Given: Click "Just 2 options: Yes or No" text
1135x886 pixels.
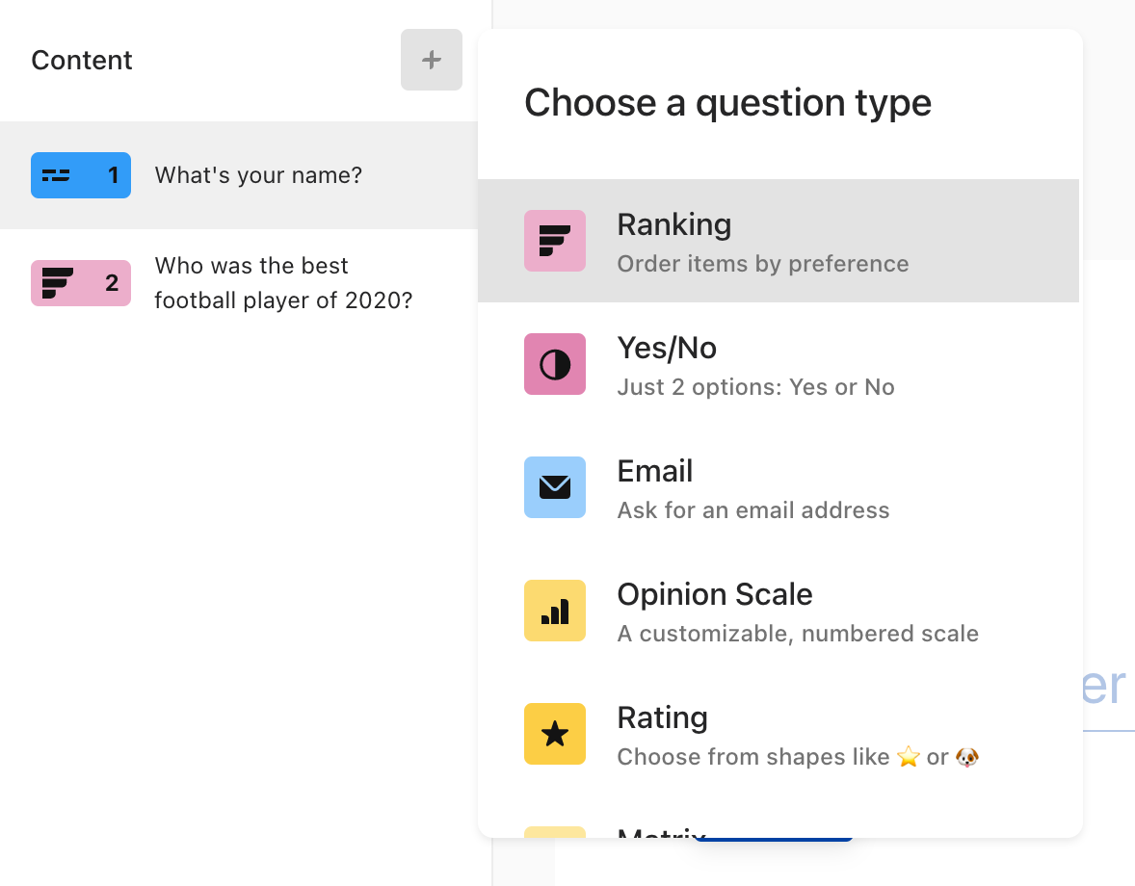Looking at the screenshot, I should pos(755,387).
